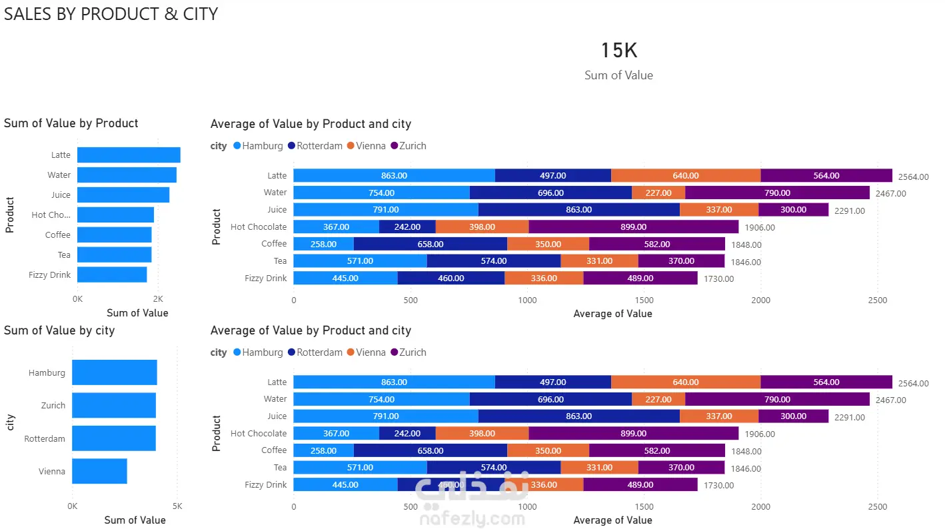The width and height of the screenshot is (945, 529).
Task: Select the Hamburg bar in Sum of Value by city
Action: tap(115, 372)
